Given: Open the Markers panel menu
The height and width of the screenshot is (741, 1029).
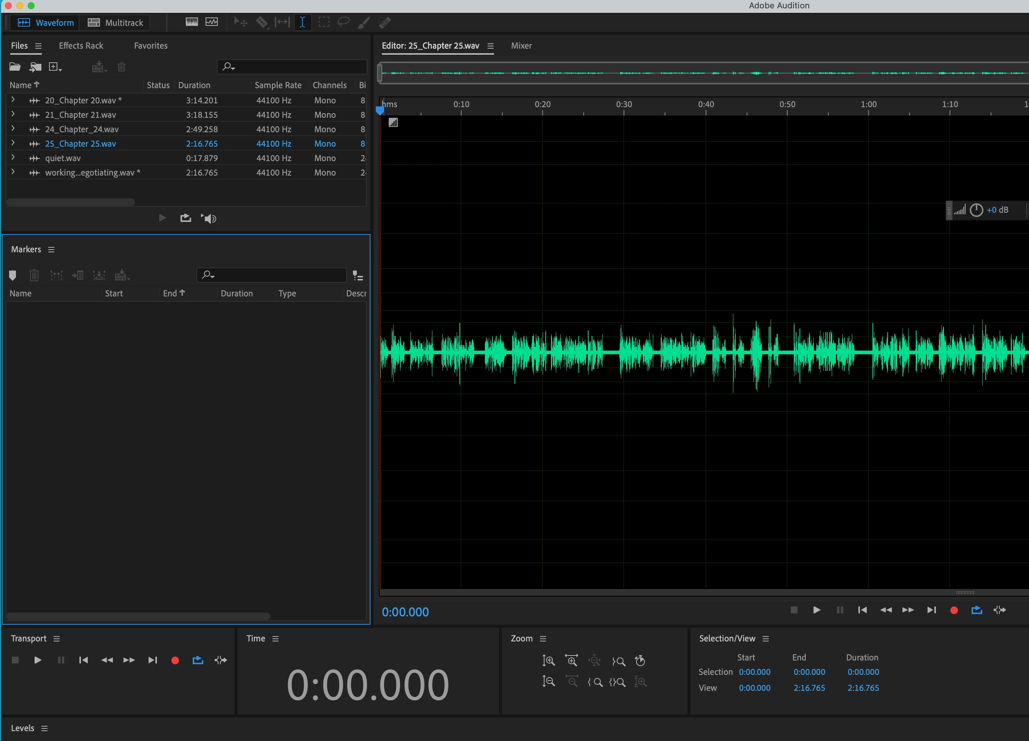Looking at the screenshot, I should click(x=51, y=250).
